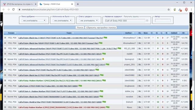Sort results by the Size column
Viewport: 195px width, 110px height.
(146, 33)
